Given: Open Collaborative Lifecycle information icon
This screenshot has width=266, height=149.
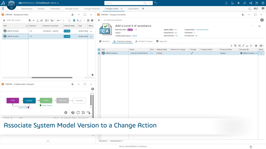Looking at the screenshot, I should point(93,89).
